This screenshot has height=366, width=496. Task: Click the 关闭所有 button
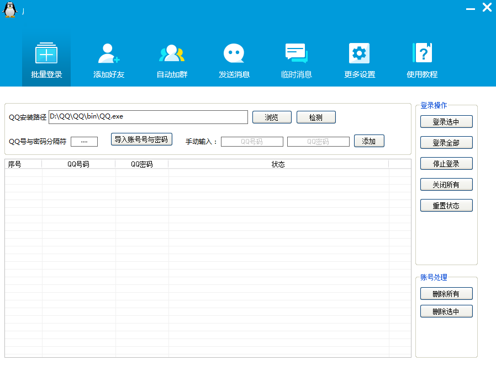446,185
